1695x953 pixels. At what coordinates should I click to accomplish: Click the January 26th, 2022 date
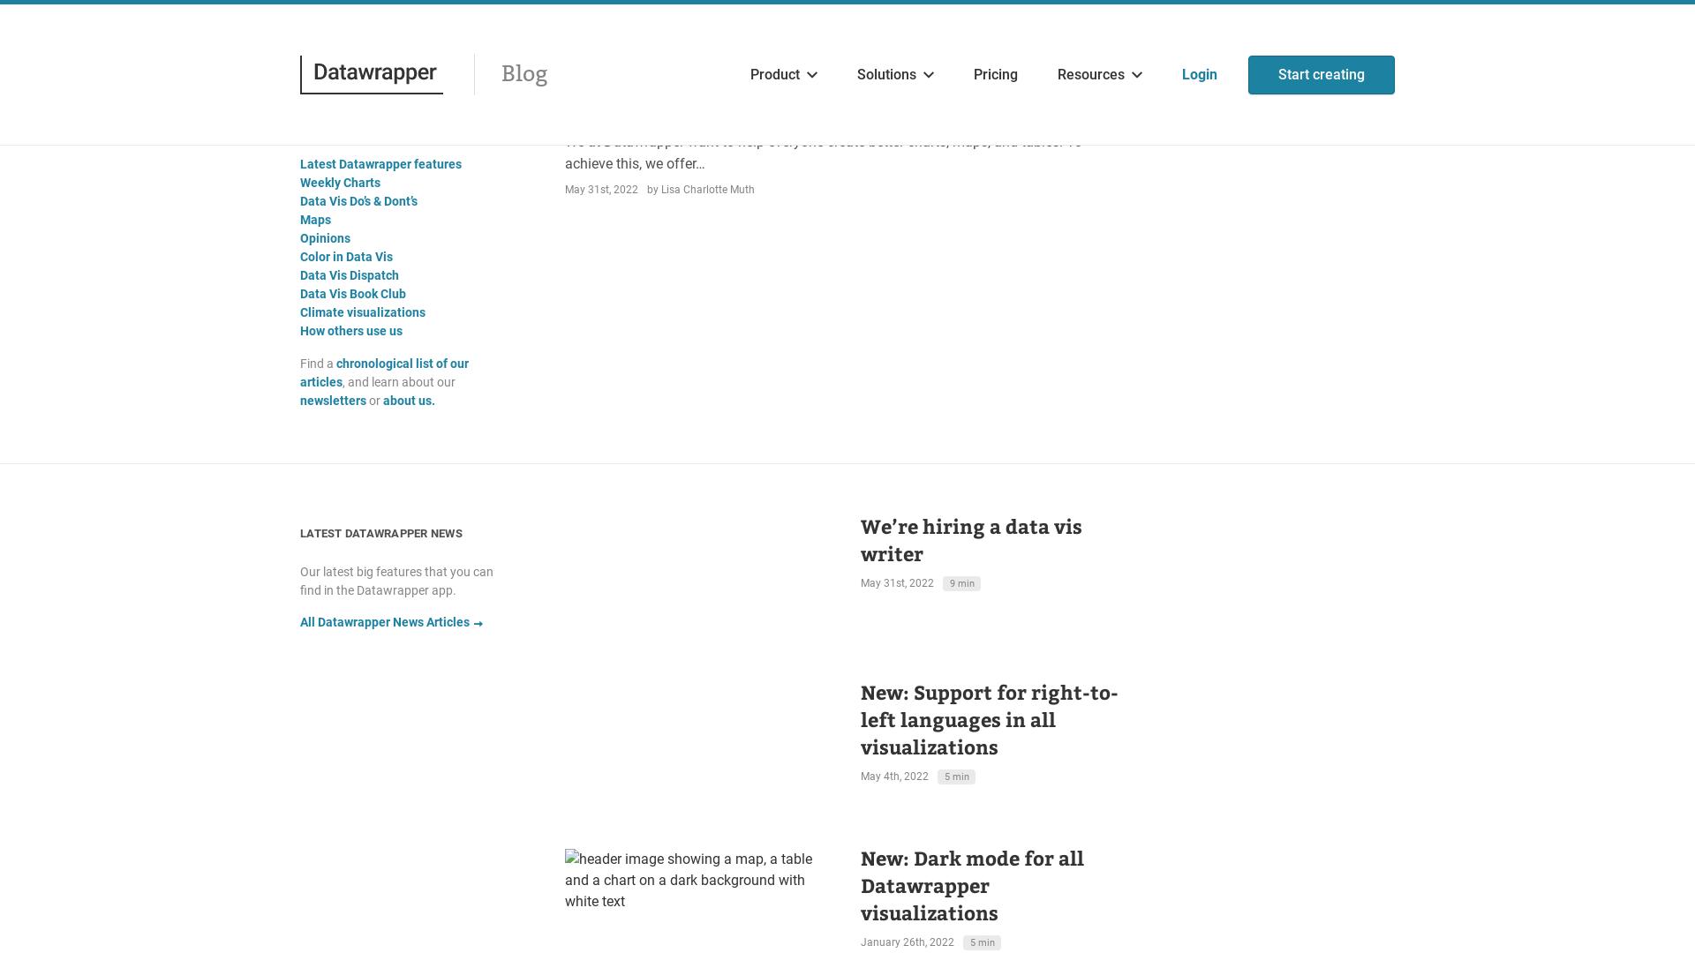click(x=908, y=942)
